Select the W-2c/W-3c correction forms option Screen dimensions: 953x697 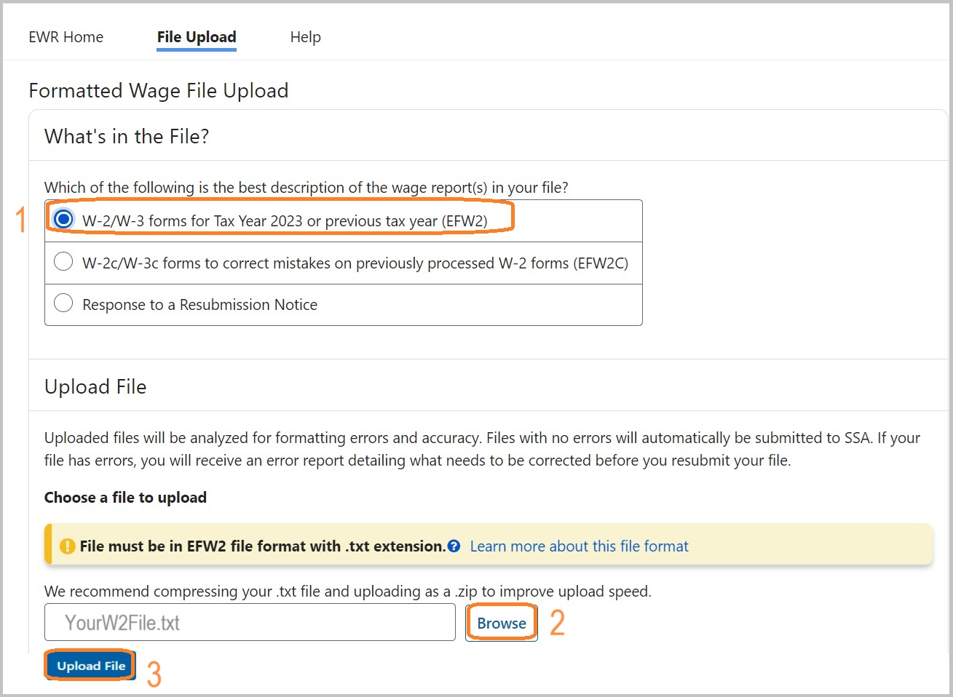(63, 261)
